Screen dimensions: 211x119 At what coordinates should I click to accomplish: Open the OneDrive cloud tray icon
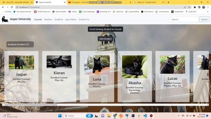pos(183,116)
